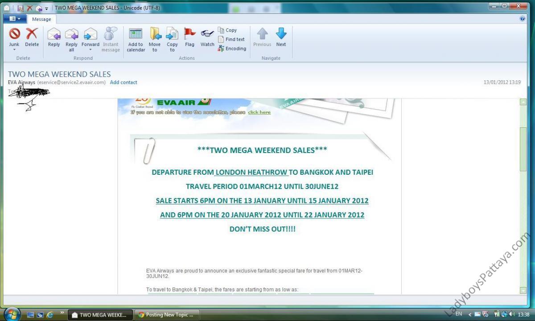The height and width of the screenshot is (321, 535).
Task: Copy selected text via ribbon
Action: (227, 30)
